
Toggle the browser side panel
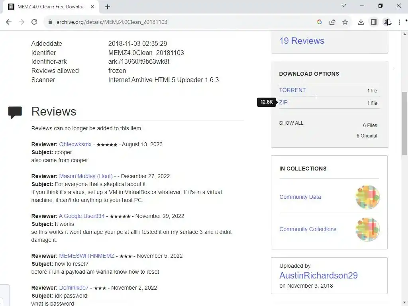click(374, 22)
